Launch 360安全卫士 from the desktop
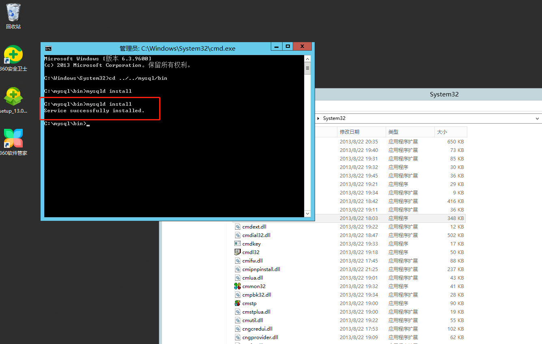 click(13, 55)
